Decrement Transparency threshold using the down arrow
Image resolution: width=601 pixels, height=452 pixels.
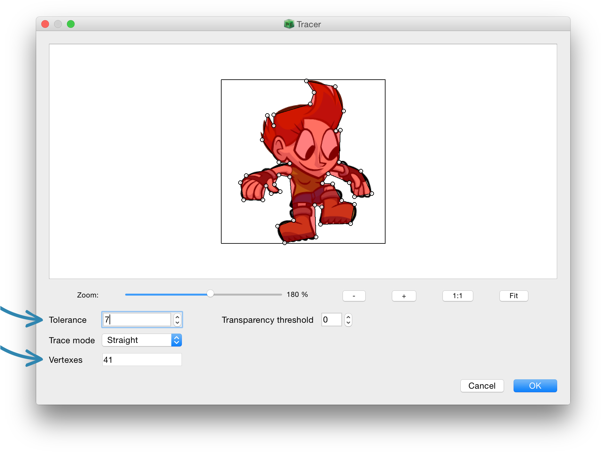348,322
